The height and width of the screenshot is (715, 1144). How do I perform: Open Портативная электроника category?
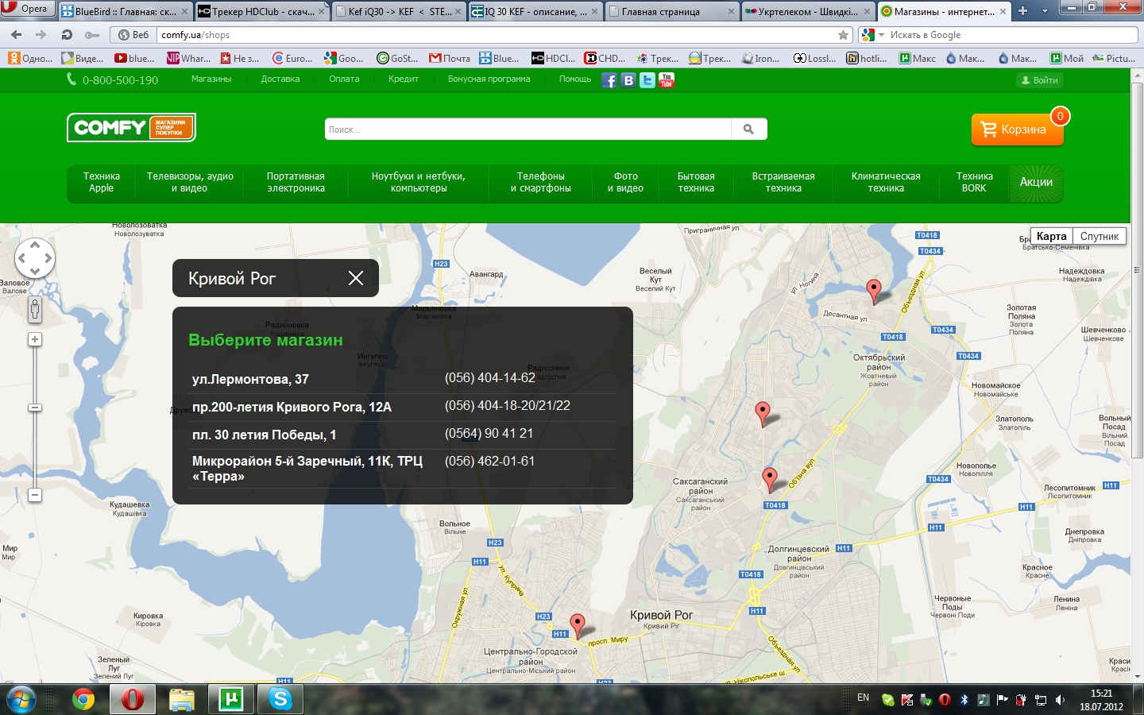(296, 183)
